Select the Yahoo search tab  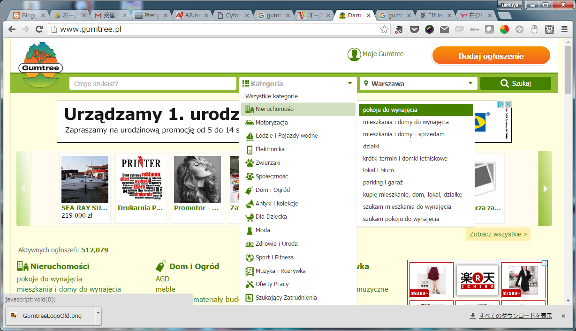tap(475, 15)
